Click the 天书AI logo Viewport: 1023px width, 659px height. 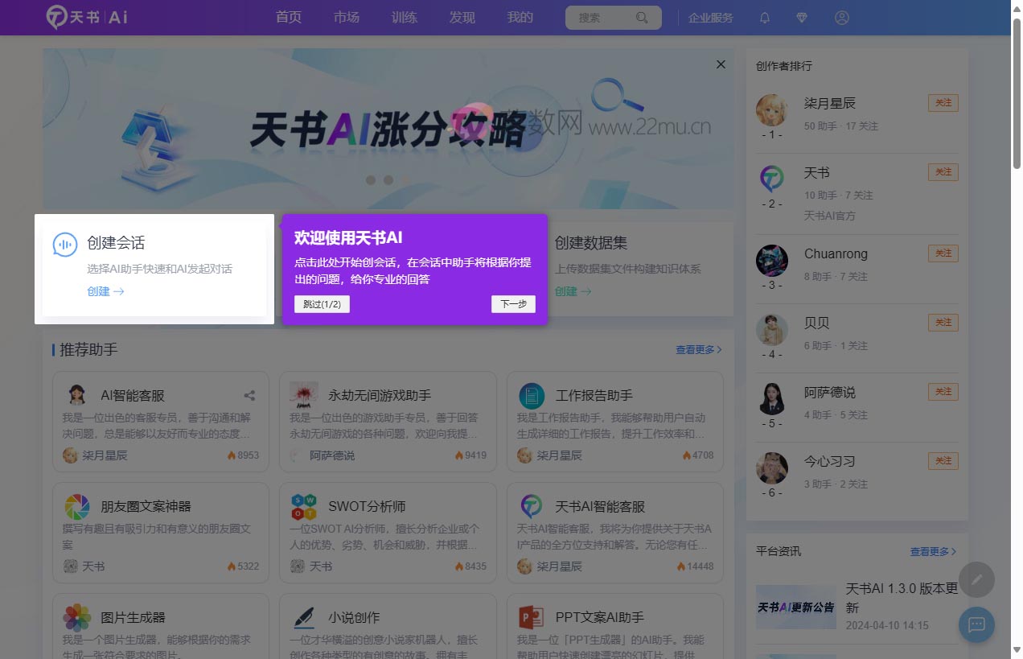[x=85, y=17]
